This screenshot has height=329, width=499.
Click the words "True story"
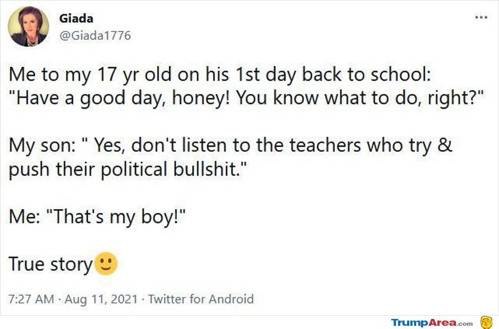[50, 265]
